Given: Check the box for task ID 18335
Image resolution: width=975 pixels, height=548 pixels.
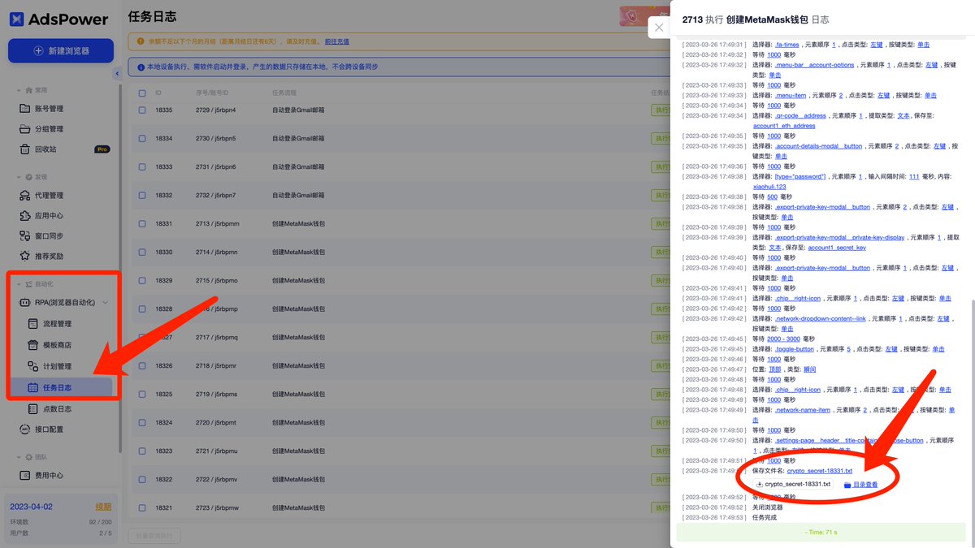Looking at the screenshot, I should tap(142, 110).
